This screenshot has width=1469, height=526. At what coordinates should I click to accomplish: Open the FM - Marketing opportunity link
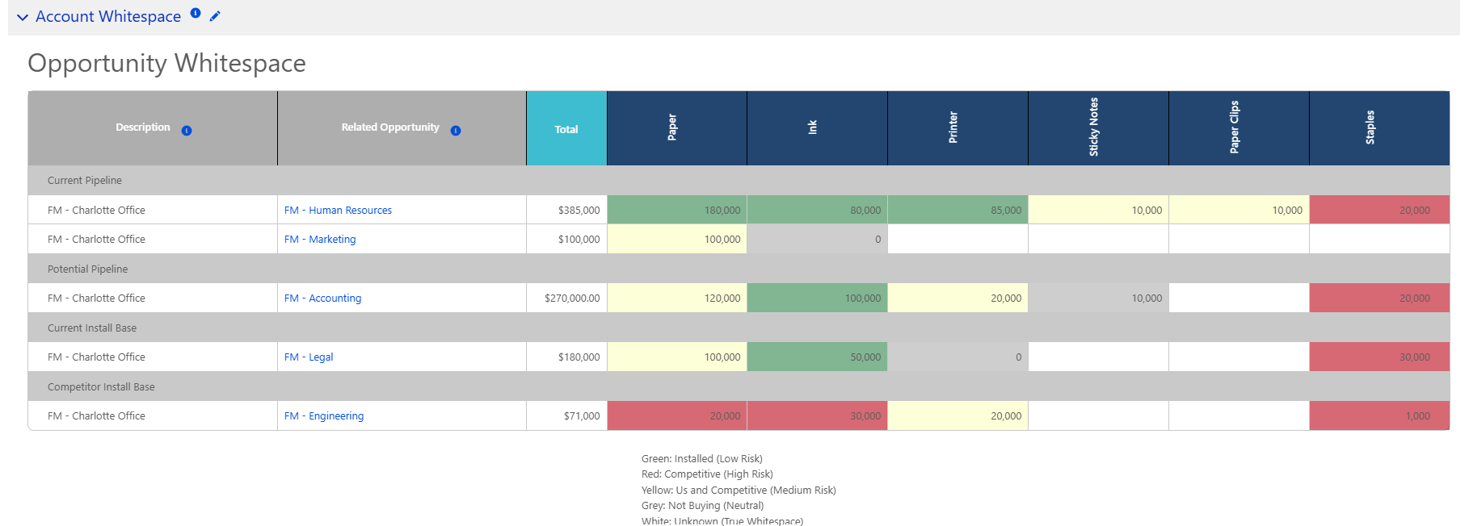(320, 240)
